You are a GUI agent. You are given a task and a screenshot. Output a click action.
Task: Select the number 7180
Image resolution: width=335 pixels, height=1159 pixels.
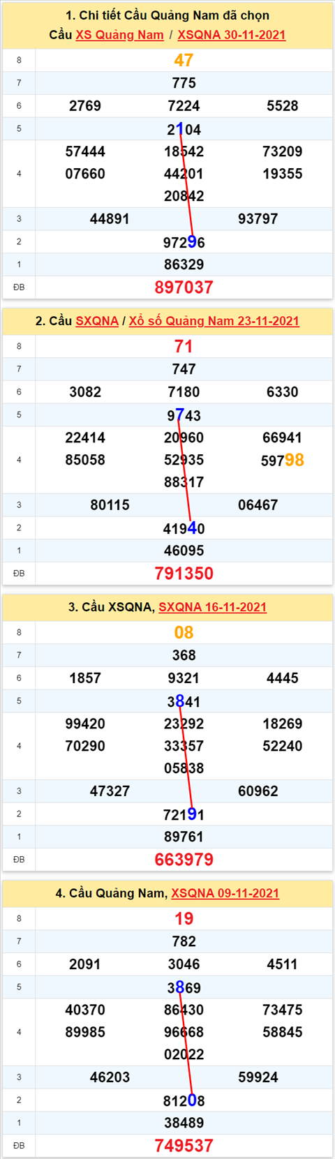point(184,392)
